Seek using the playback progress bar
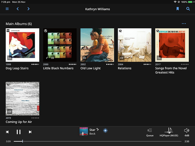The height and width of the screenshot is (146, 195). pos(97,141)
